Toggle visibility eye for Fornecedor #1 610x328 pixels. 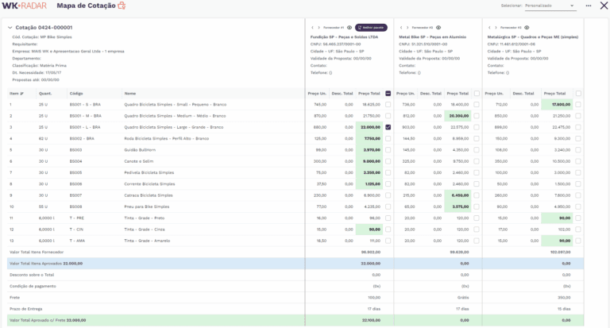[349, 27]
